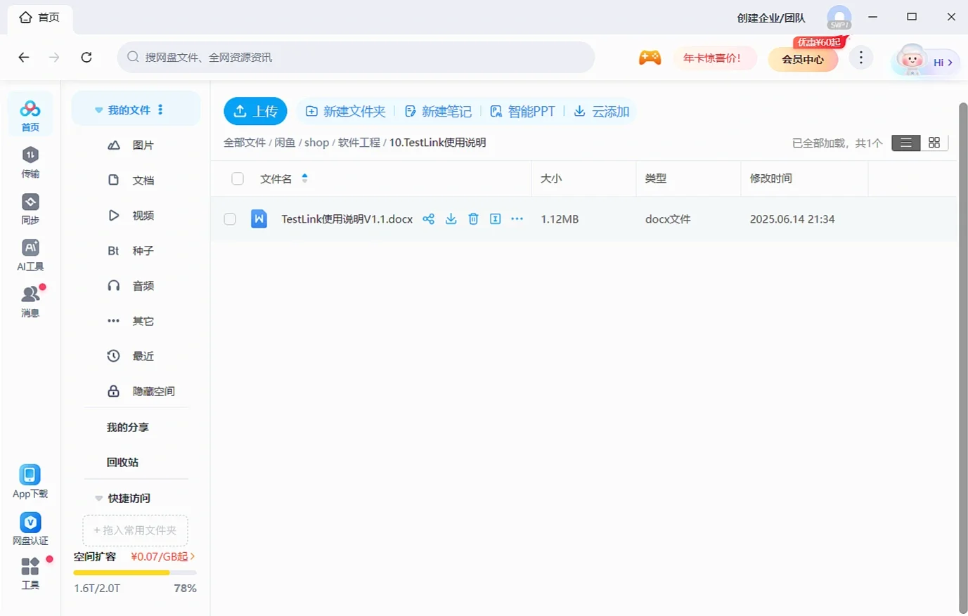Check 消息 notifications in the sidebar
Screen dimensions: 968x616
tap(30, 302)
